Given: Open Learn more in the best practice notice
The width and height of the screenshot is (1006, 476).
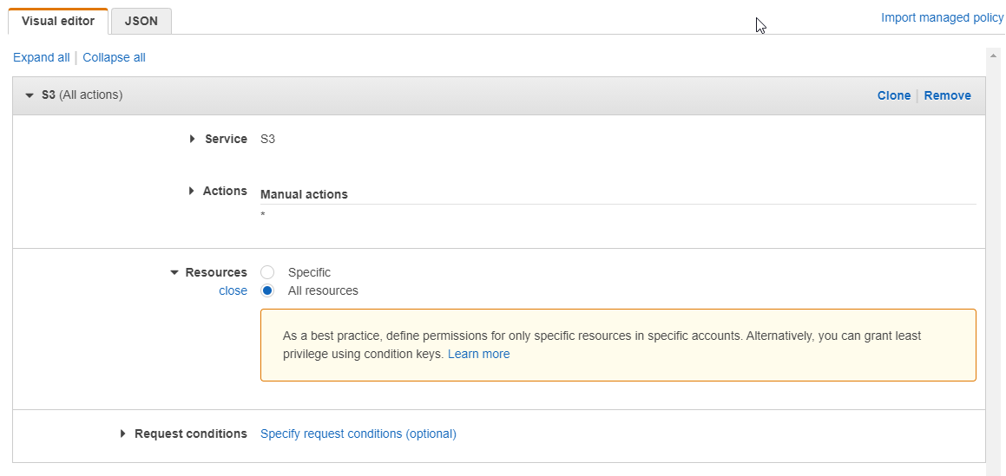Looking at the screenshot, I should (x=478, y=355).
